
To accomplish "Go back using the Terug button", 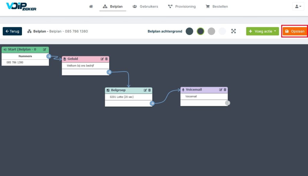I will (12, 31).
